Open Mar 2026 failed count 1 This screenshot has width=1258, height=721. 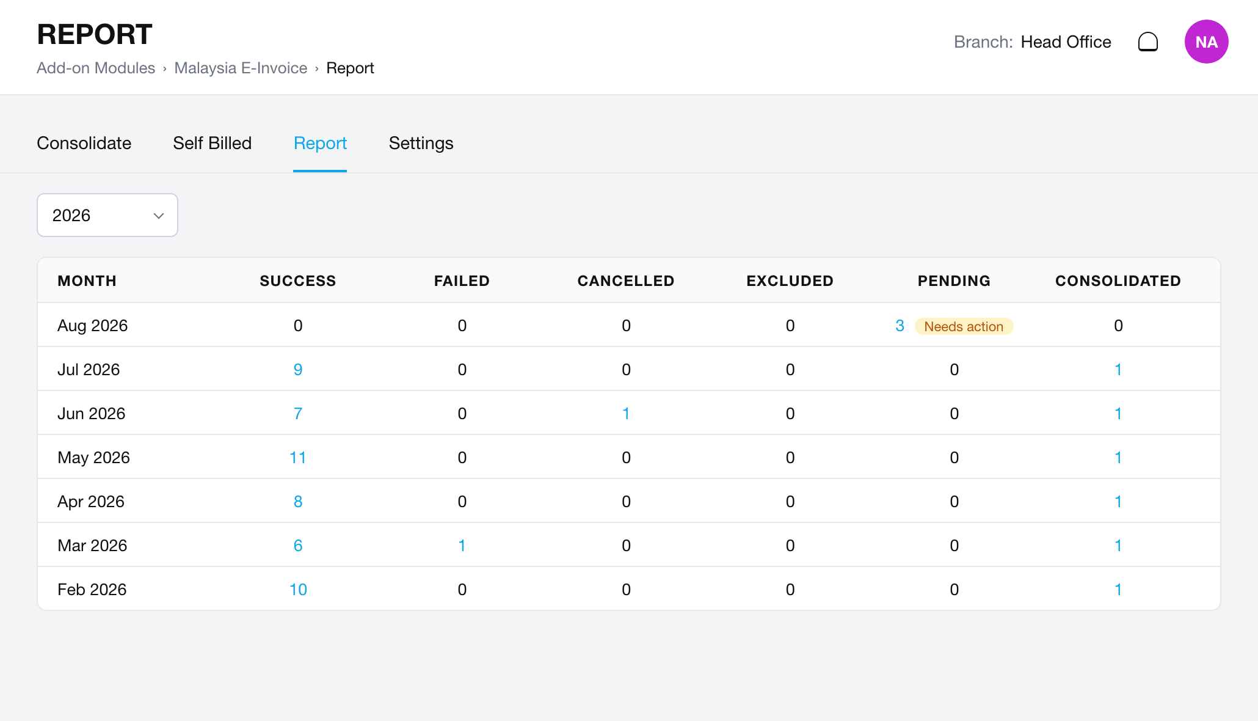[x=462, y=546]
